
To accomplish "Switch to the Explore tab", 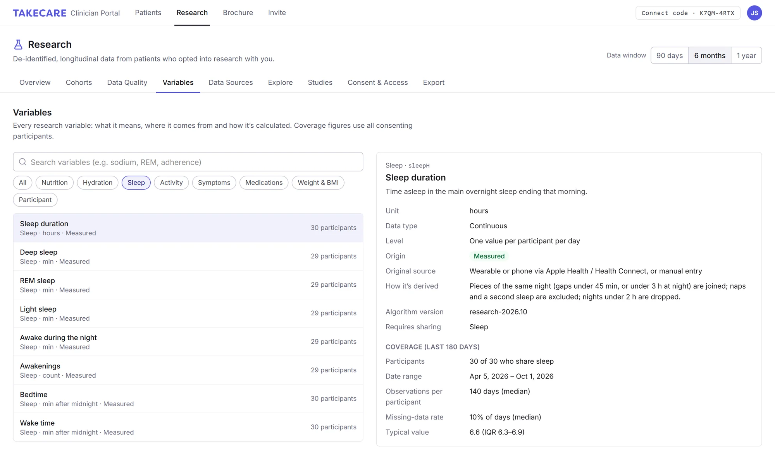I will (280, 82).
